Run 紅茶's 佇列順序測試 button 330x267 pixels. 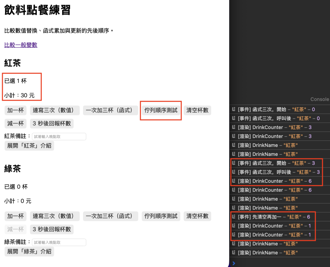161,110
